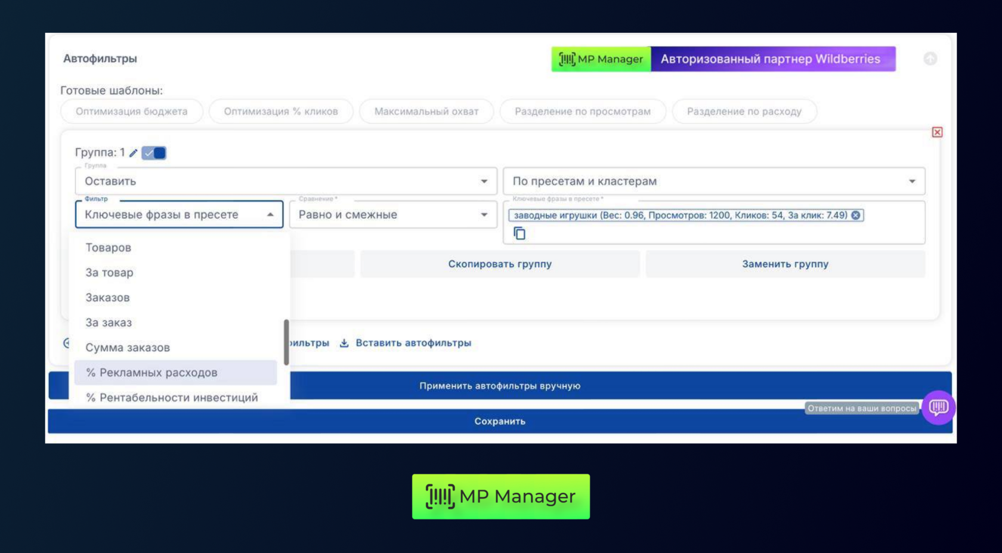Select 'За товар' option in filter list
This screenshot has width=1002, height=553.
pyautogui.click(x=109, y=273)
